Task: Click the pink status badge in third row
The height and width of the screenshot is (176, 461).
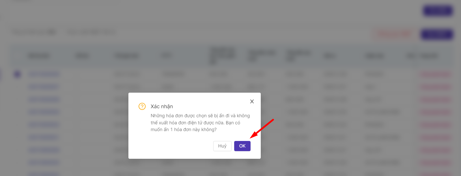Action: pos(436,99)
